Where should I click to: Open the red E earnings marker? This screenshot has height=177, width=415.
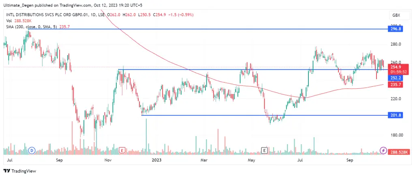tap(122, 150)
